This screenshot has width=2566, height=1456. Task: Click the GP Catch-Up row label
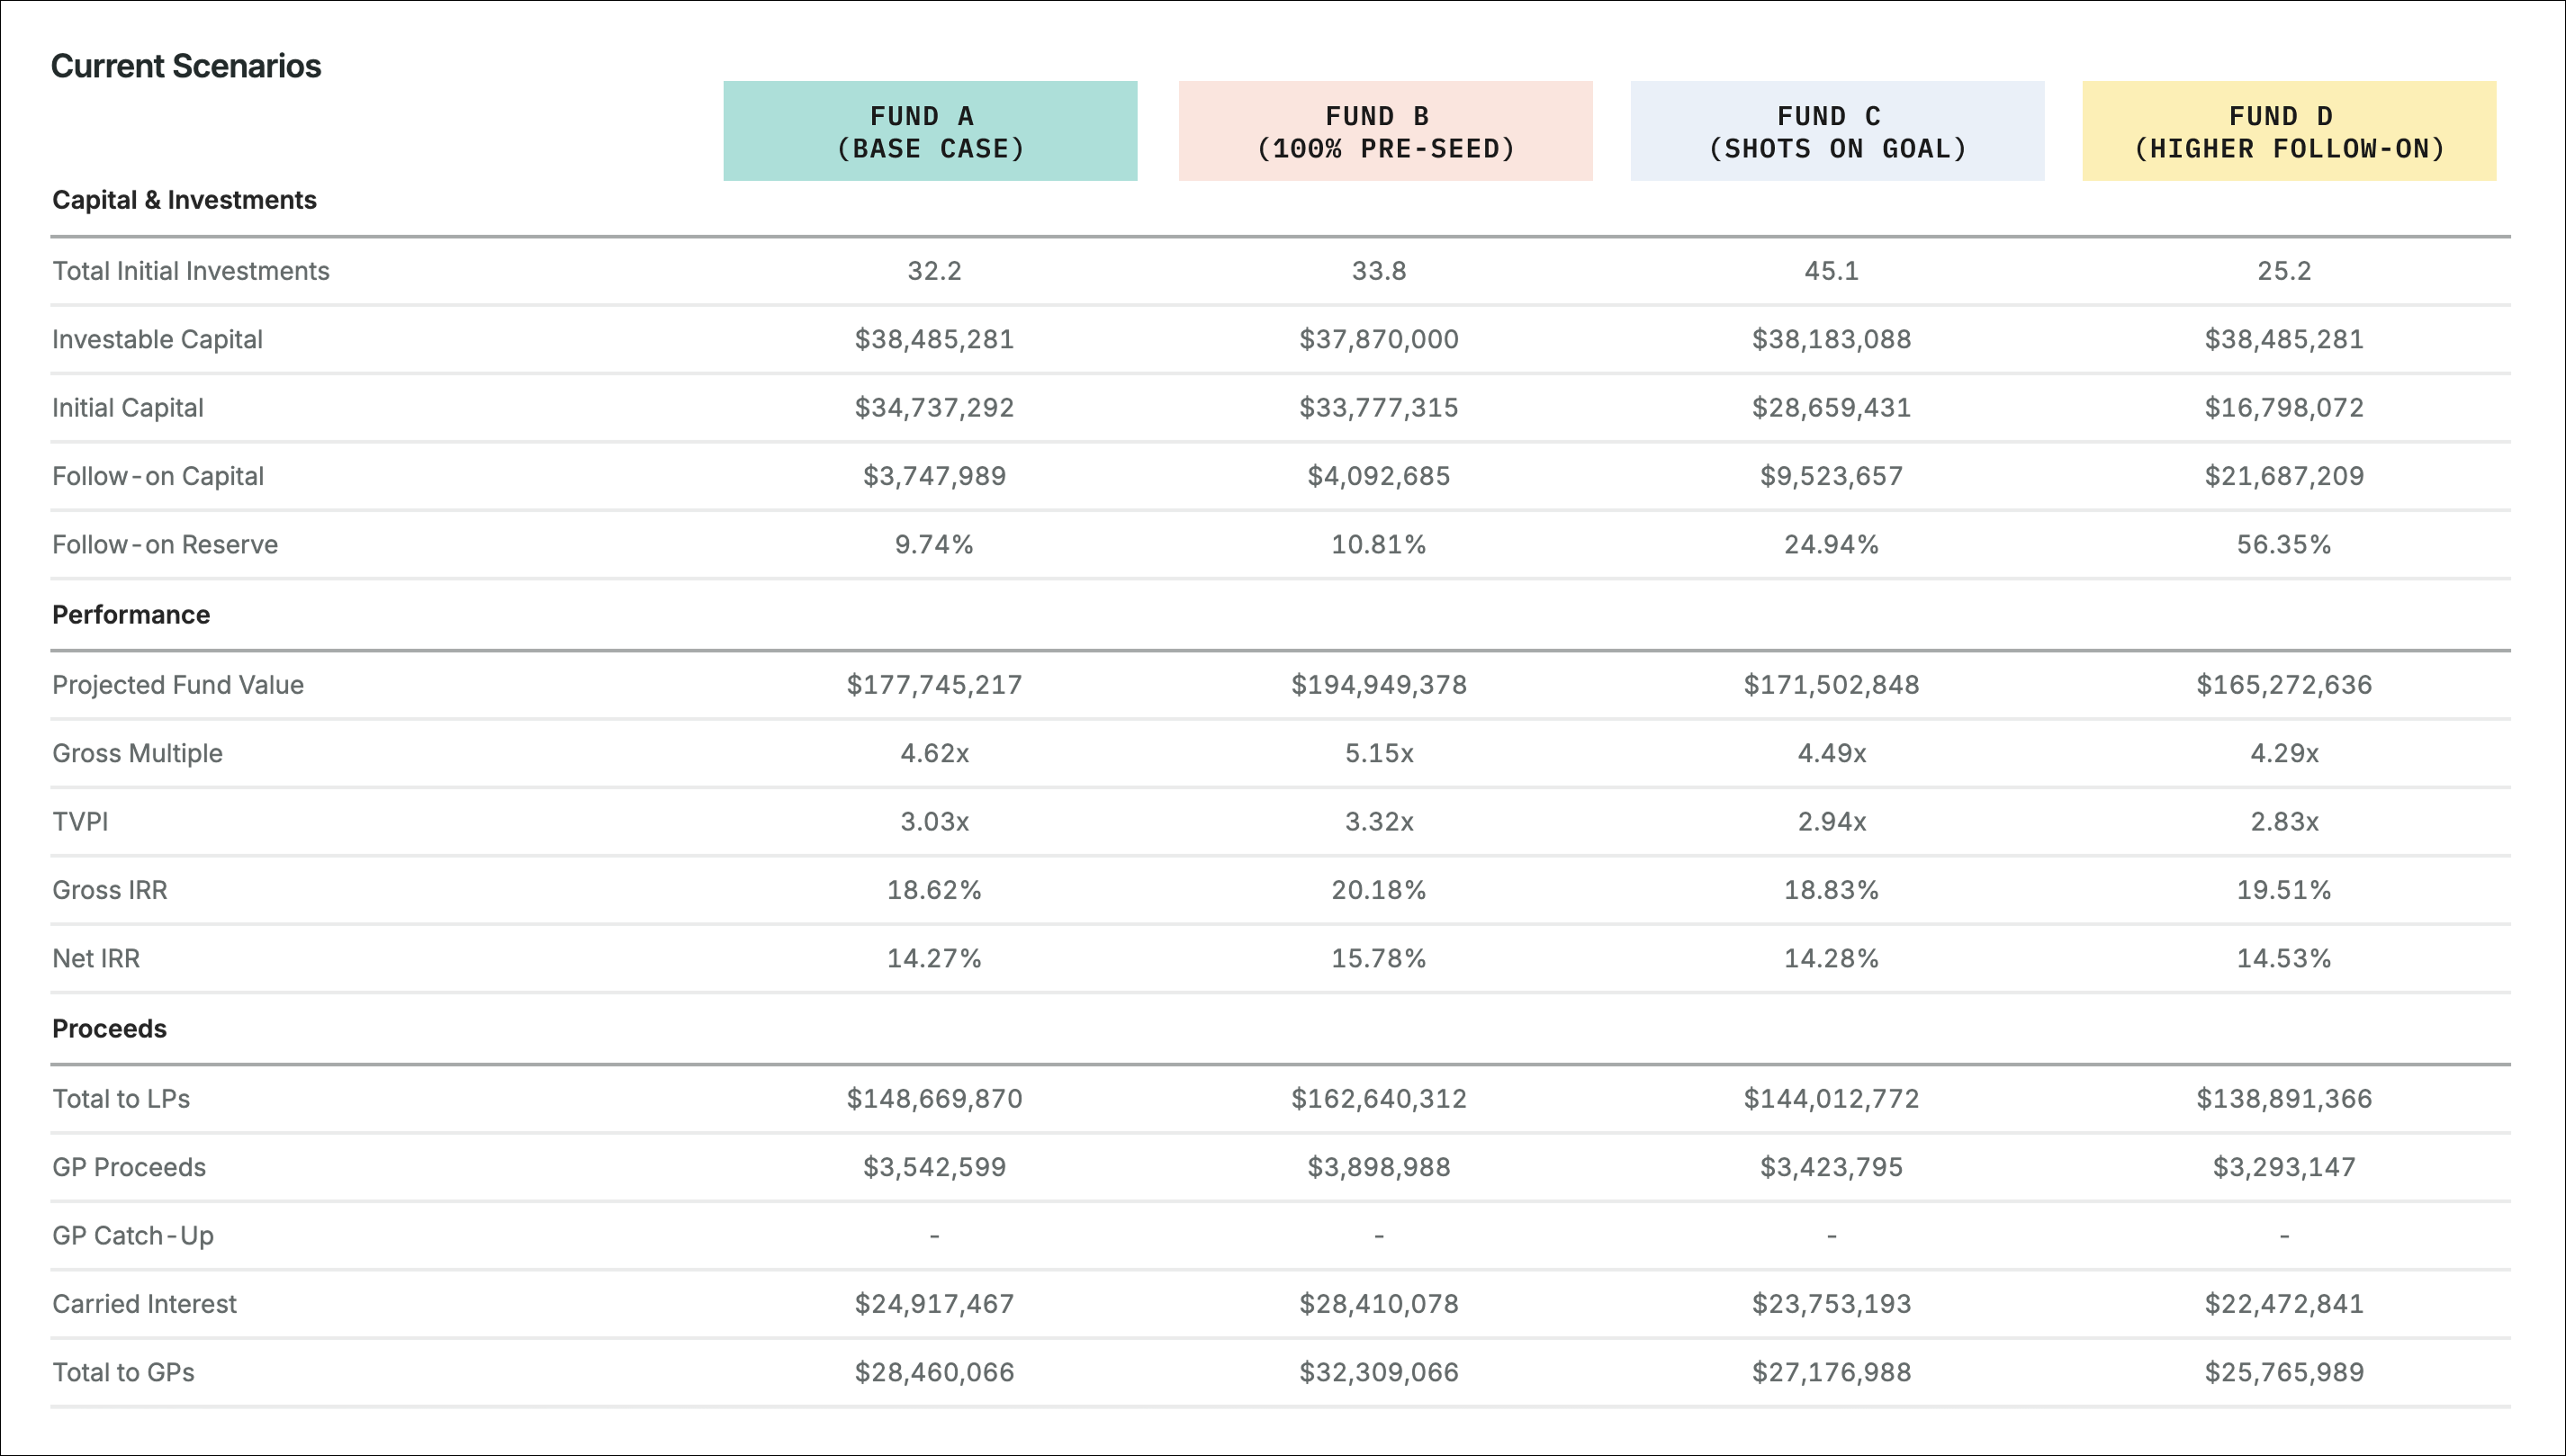[x=133, y=1236]
